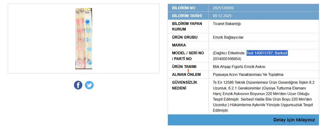Click the "ÜRÜN GRUBU" row label

[x=185, y=37]
